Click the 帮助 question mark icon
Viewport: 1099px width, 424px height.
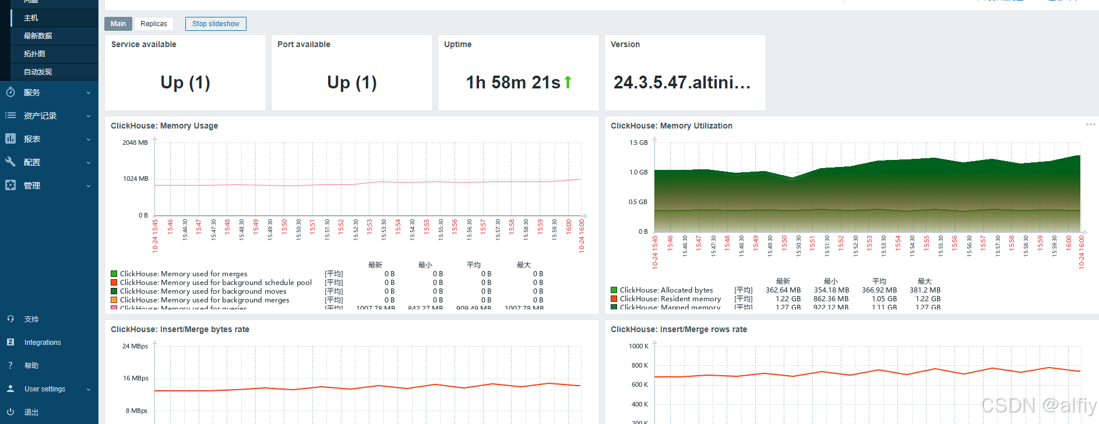coord(10,366)
